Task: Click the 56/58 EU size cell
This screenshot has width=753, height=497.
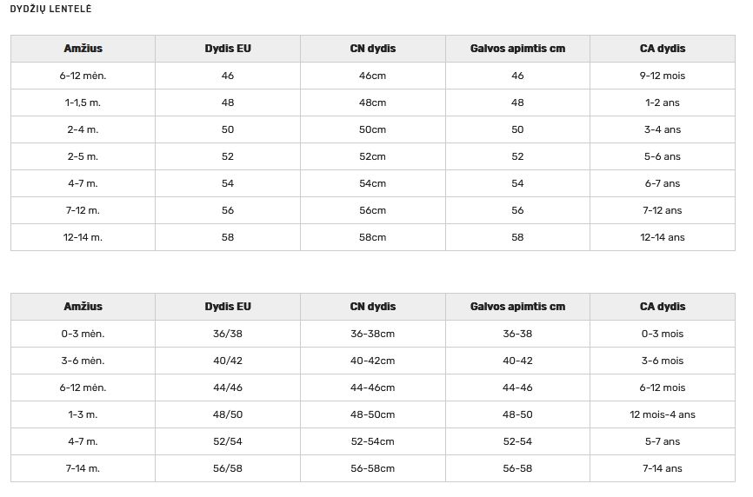Action: (228, 468)
